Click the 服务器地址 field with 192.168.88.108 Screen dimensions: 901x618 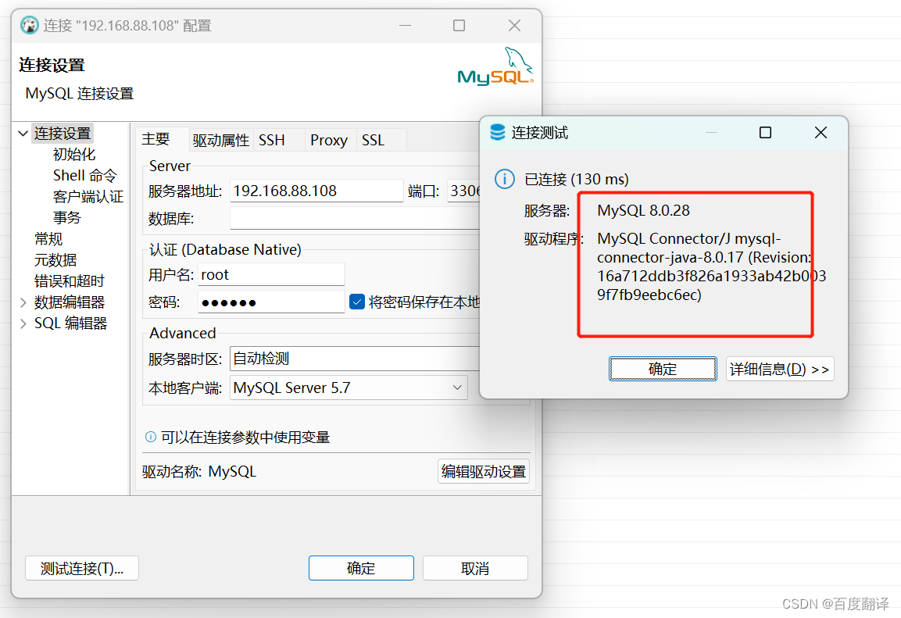tap(316, 191)
